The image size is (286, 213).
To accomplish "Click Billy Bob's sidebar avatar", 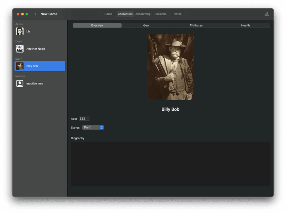I will click(20, 66).
